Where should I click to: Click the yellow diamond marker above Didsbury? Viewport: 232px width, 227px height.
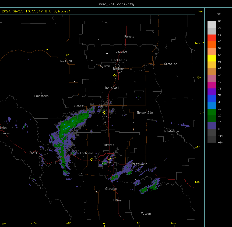pyautogui.click(x=104, y=112)
